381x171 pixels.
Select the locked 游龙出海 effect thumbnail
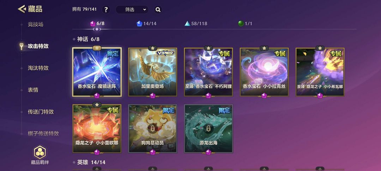coord(208,129)
